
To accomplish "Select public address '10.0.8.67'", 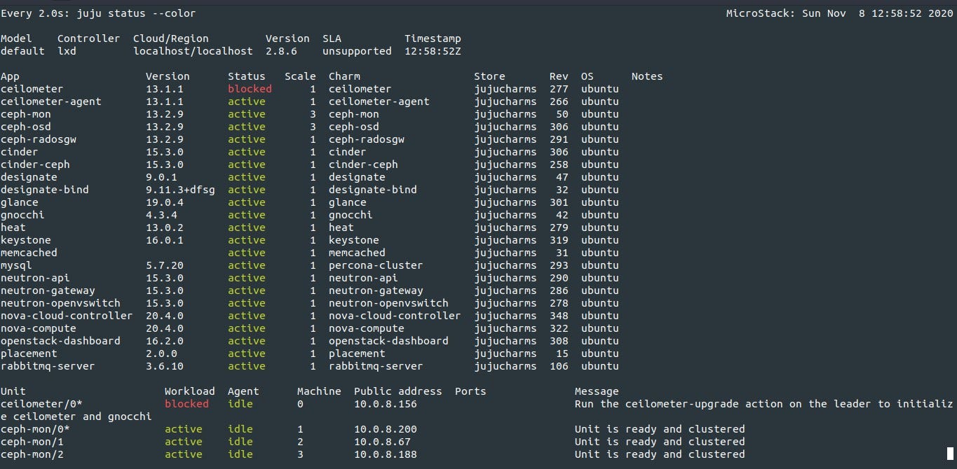I will (x=382, y=442).
